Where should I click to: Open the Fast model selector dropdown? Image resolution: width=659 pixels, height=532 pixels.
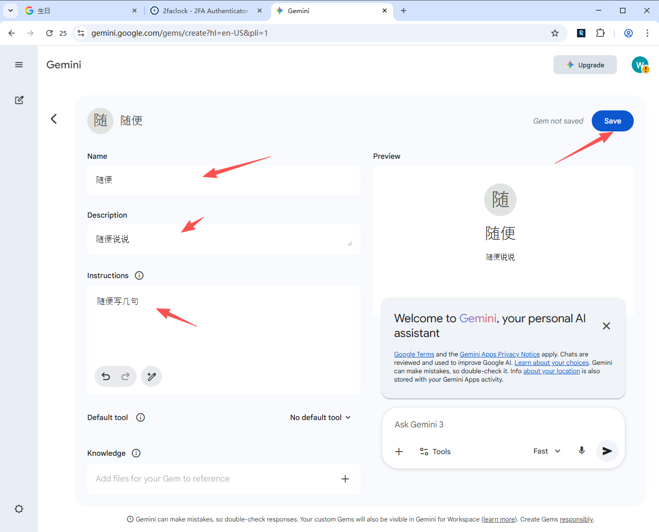click(547, 451)
